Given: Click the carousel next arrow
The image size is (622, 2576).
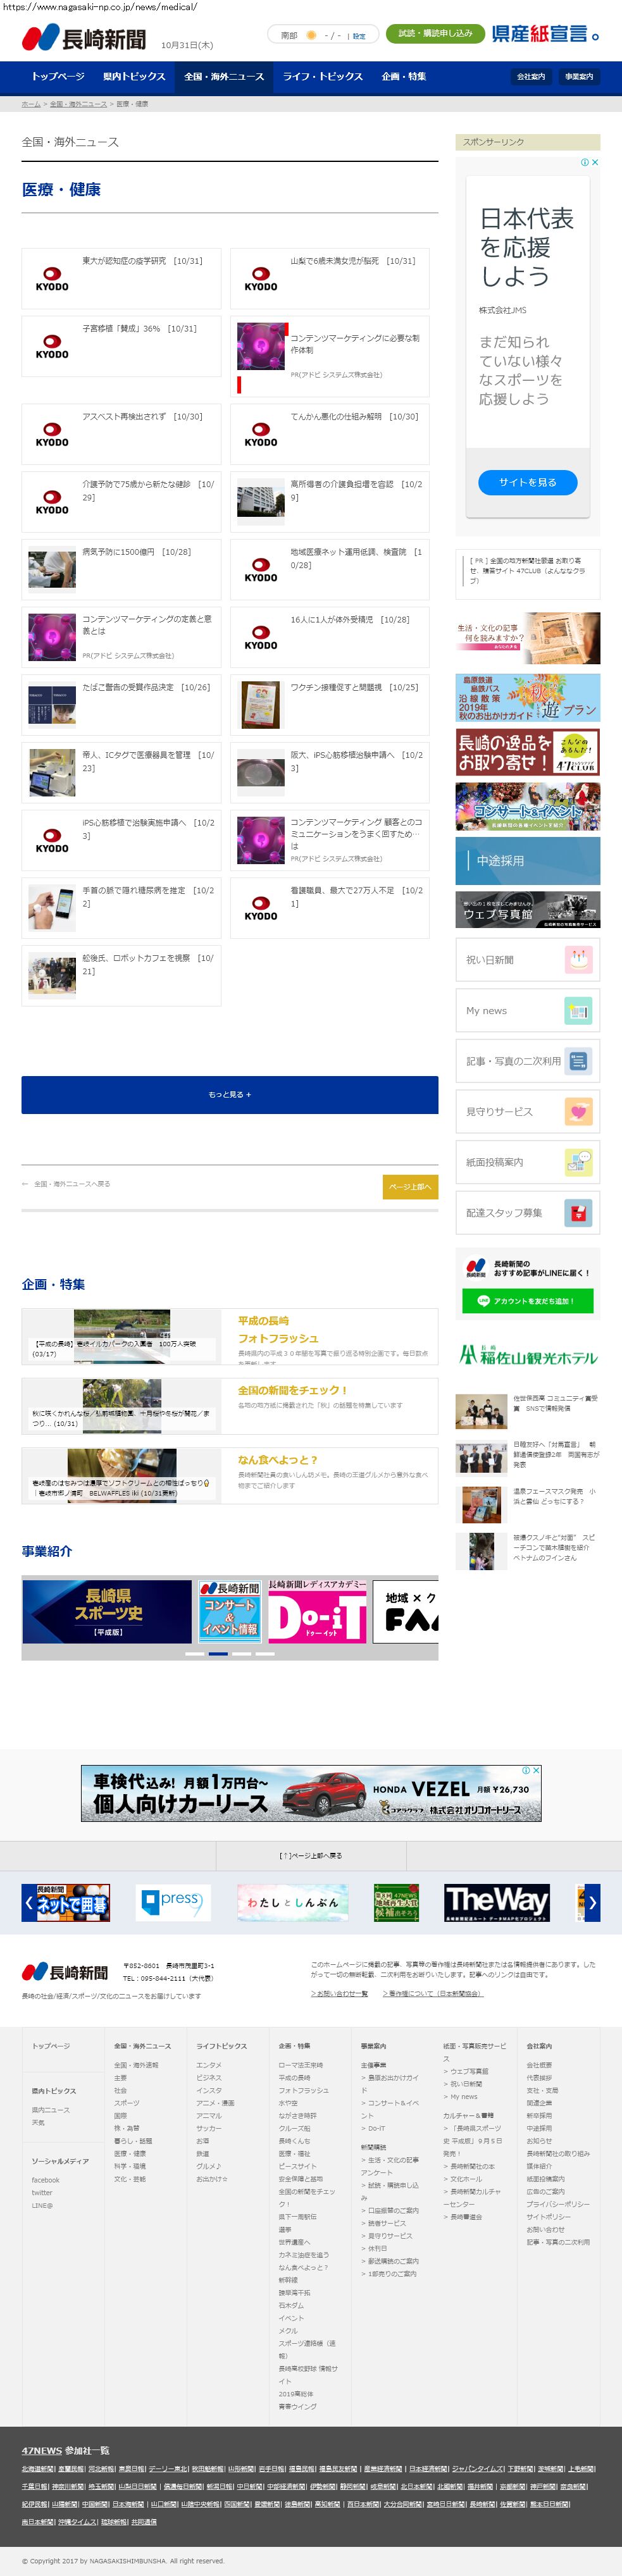Looking at the screenshot, I should (592, 1902).
